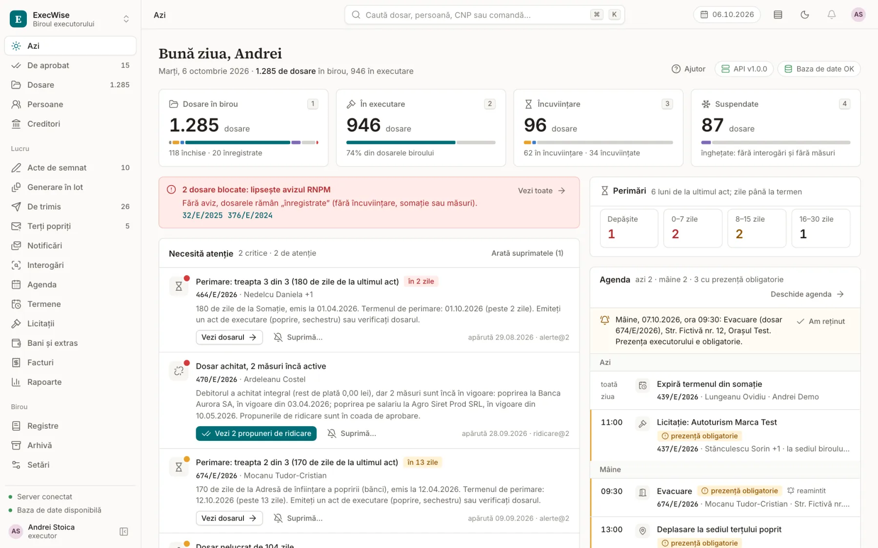Click the Ajutor help button
The height and width of the screenshot is (548, 878).
(x=688, y=69)
